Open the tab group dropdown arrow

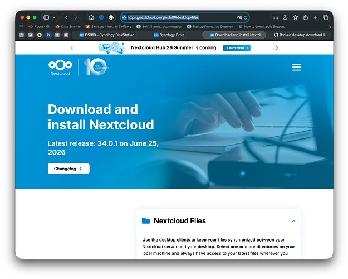click(54, 17)
